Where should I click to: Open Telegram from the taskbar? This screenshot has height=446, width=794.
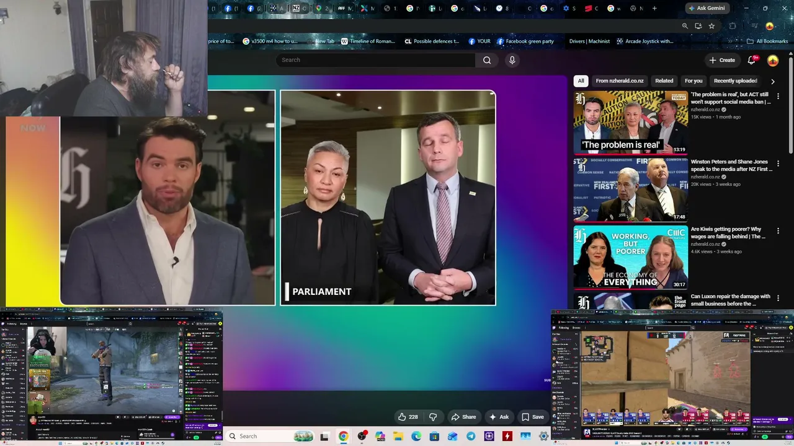tap(471, 436)
